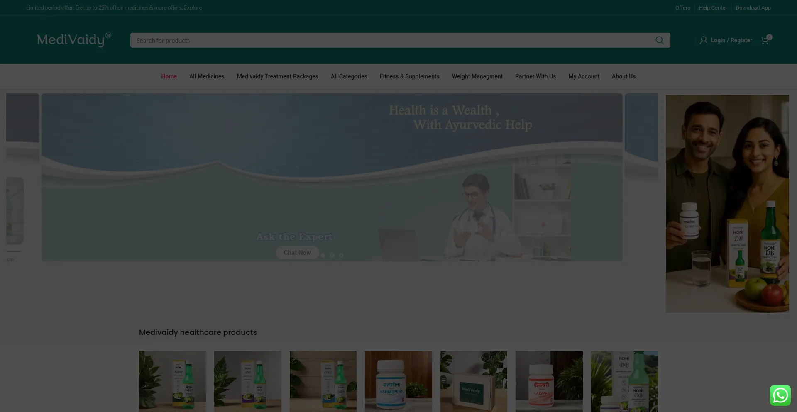This screenshot has height=412, width=797.
Task: Click the limited period offer Explore text
Action: pos(193,8)
